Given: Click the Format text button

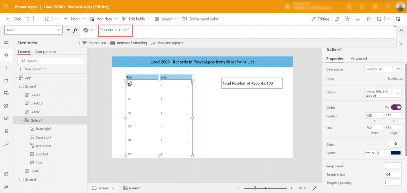Looking at the screenshot, I should (x=94, y=43).
